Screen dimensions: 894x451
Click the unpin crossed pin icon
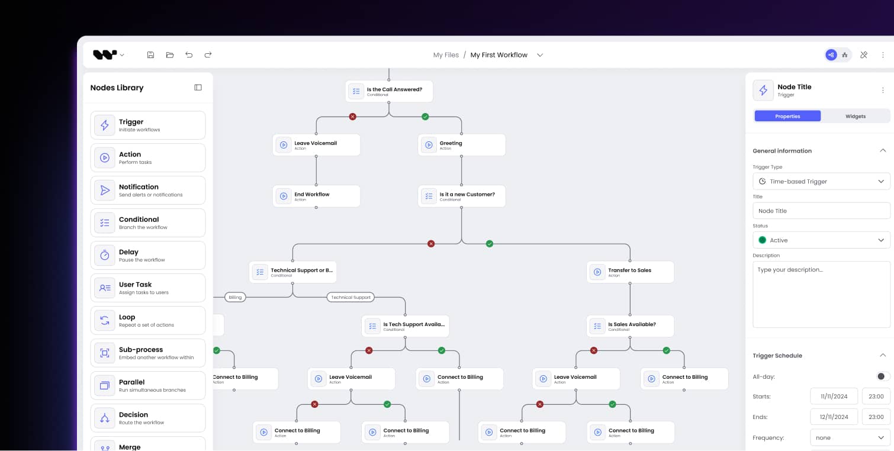pyautogui.click(x=864, y=55)
